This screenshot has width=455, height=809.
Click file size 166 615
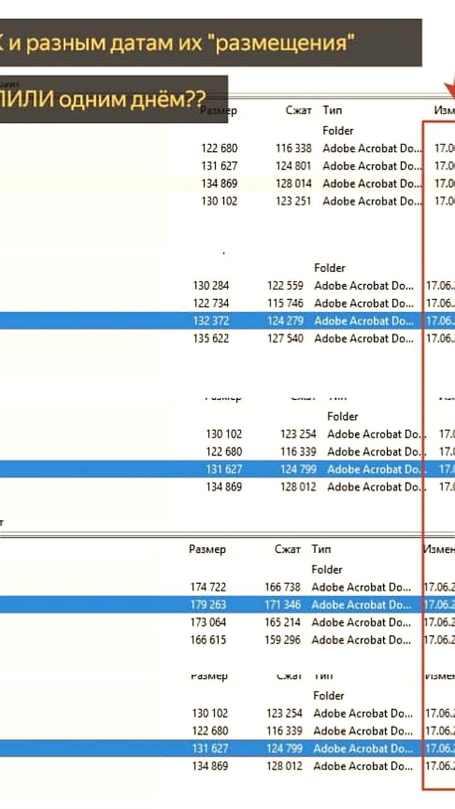click(x=208, y=640)
